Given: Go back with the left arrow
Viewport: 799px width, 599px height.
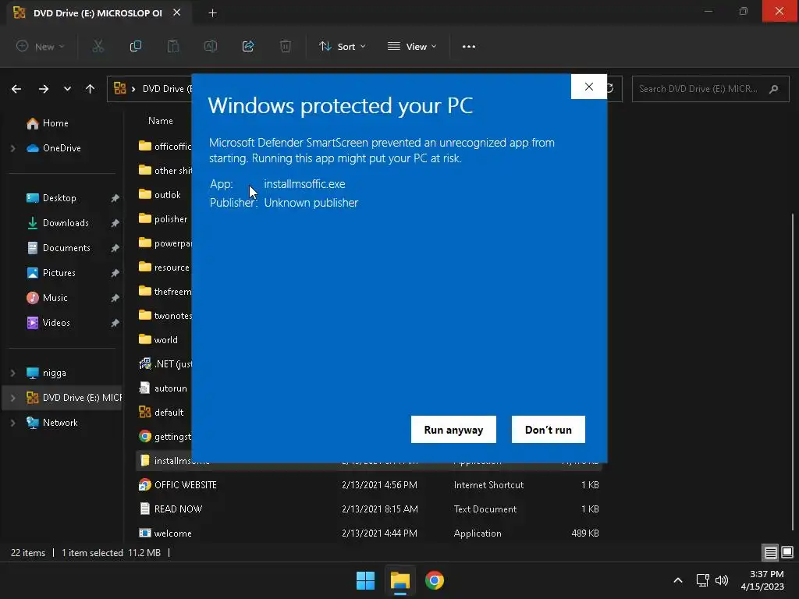Looking at the screenshot, I should coord(16,89).
